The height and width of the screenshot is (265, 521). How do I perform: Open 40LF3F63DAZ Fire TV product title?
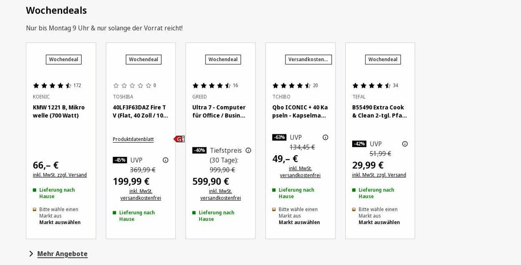[x=140, y=111]
